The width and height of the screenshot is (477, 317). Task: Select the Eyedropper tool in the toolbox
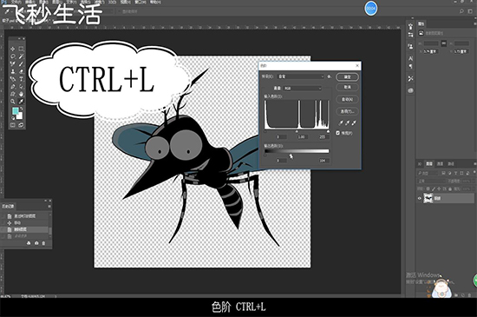tap(21, 102)
